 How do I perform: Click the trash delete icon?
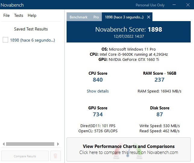(55, 156)
